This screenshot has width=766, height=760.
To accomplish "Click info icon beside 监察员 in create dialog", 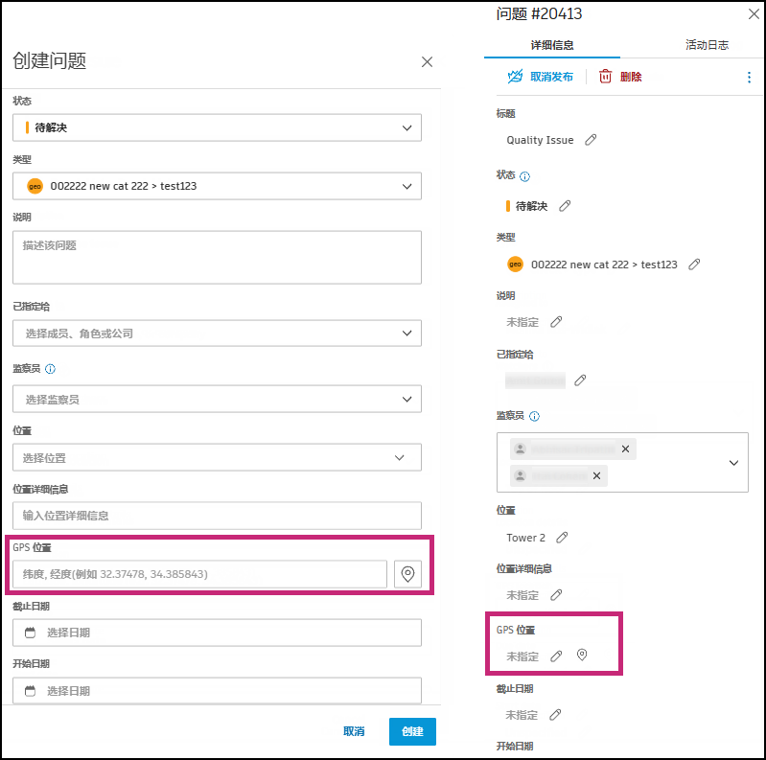I will pyautogui.click(x=50, y=369).
